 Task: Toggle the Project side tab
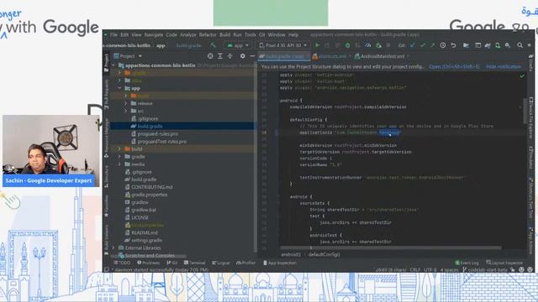(107, 62)
